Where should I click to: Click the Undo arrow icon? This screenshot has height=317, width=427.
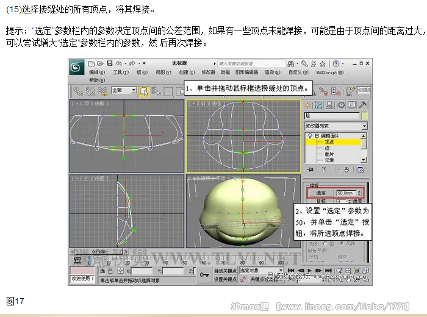click(x=118, y=63)
